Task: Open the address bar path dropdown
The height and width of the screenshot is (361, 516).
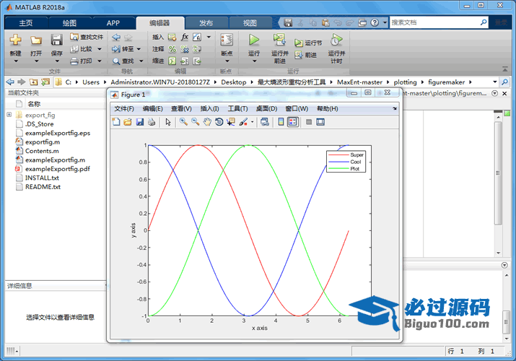Action: tap(494, 82)
